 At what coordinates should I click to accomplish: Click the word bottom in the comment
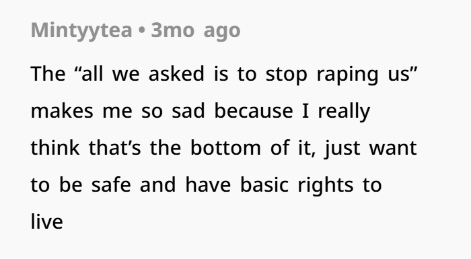[x=225, y=148]
